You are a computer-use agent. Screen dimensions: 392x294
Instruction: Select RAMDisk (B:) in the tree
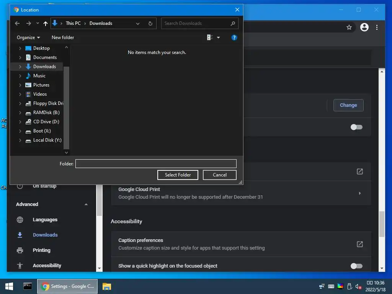point(46,113)
